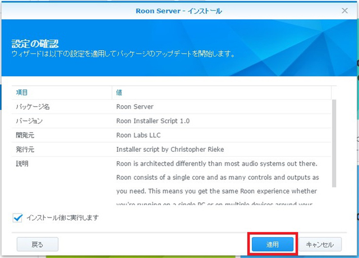
Task: Uncheck インストール後に実行します checkbox
Action: click(17, 218)
